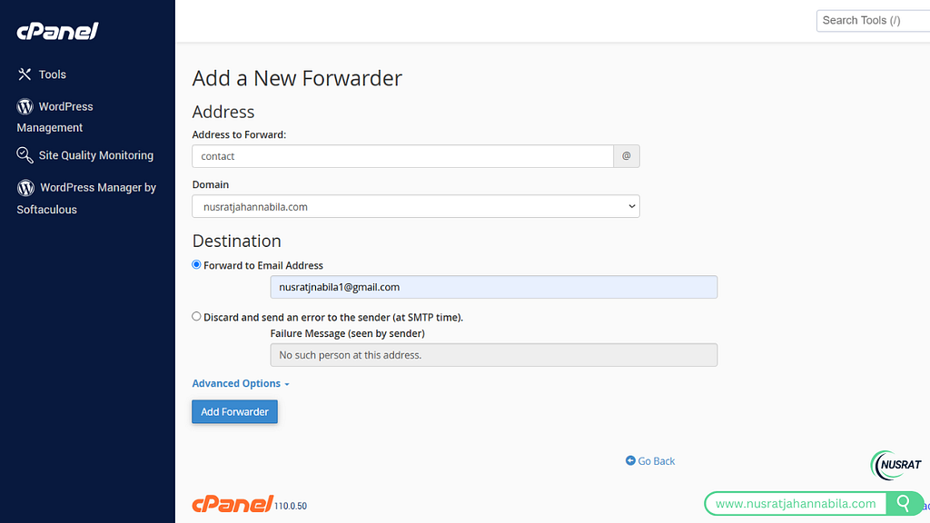
Task: Click the NUSRAT logo badge
Action: tap(896, 465)
